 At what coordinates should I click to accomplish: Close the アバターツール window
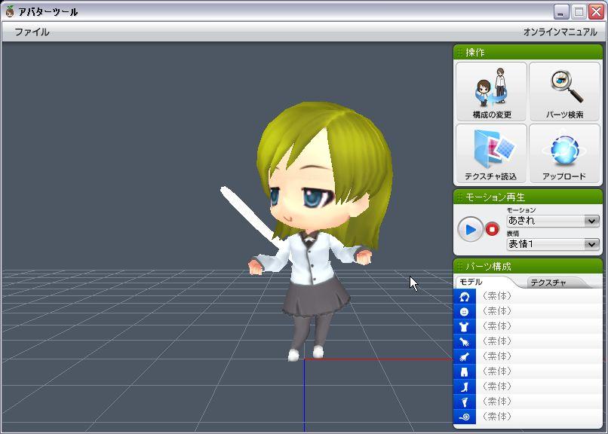click(597, 11)
